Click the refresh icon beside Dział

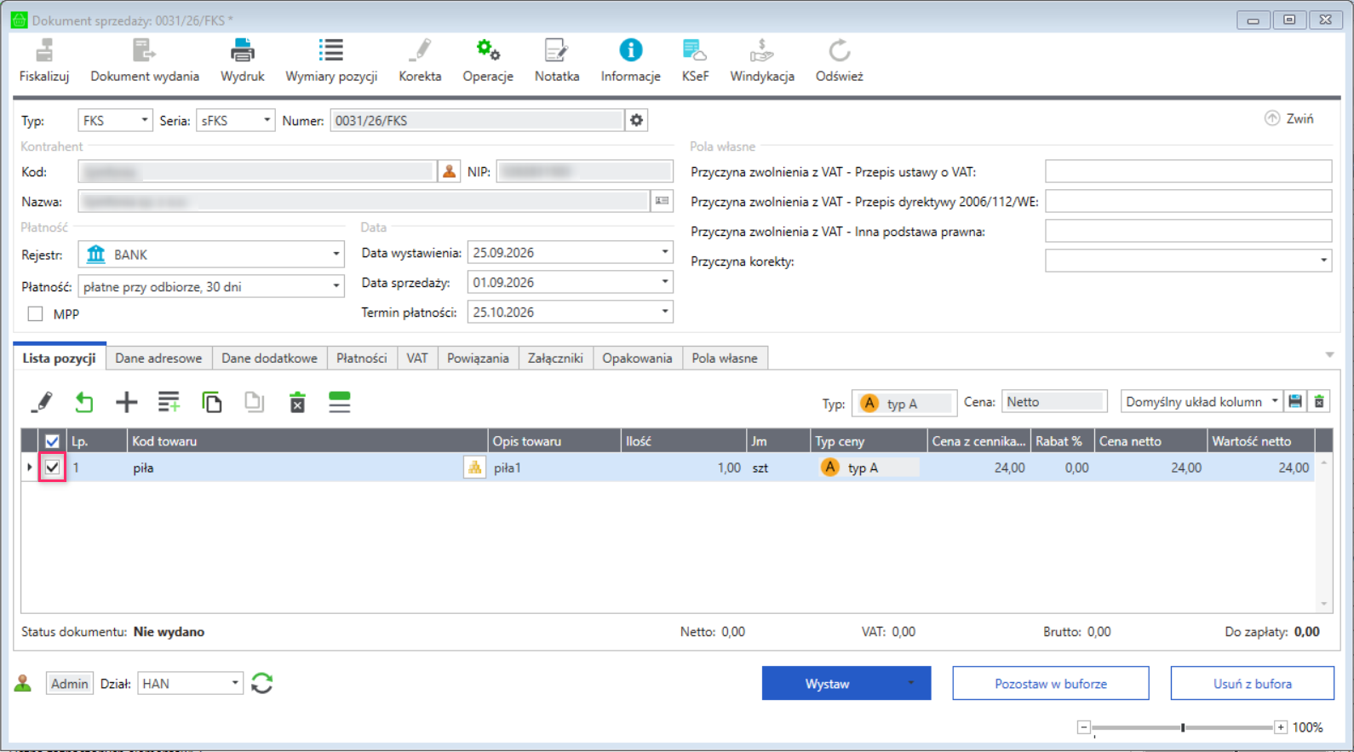tap(262, 683)
